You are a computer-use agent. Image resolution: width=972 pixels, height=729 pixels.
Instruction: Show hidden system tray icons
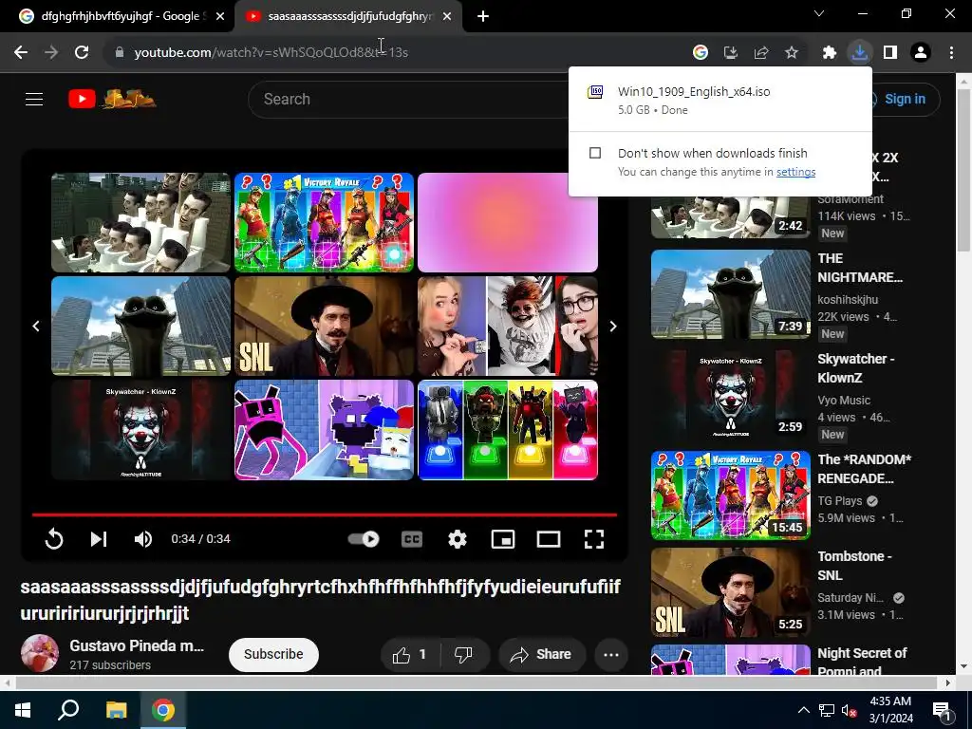tap(803, 710)
